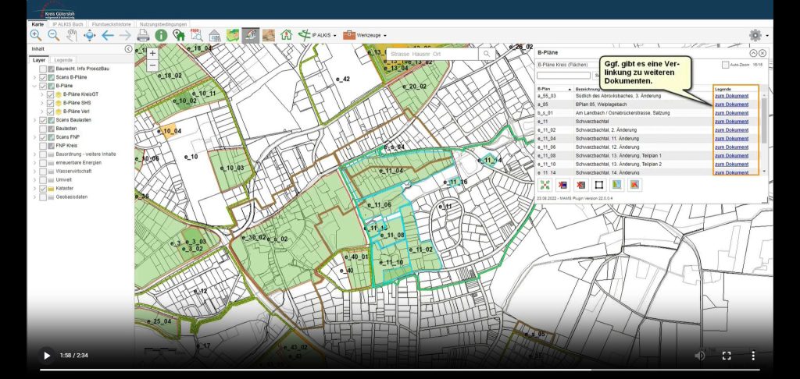Select the zoom out magnifier tool
Screen dimensions: 800x379
(54, 35)
